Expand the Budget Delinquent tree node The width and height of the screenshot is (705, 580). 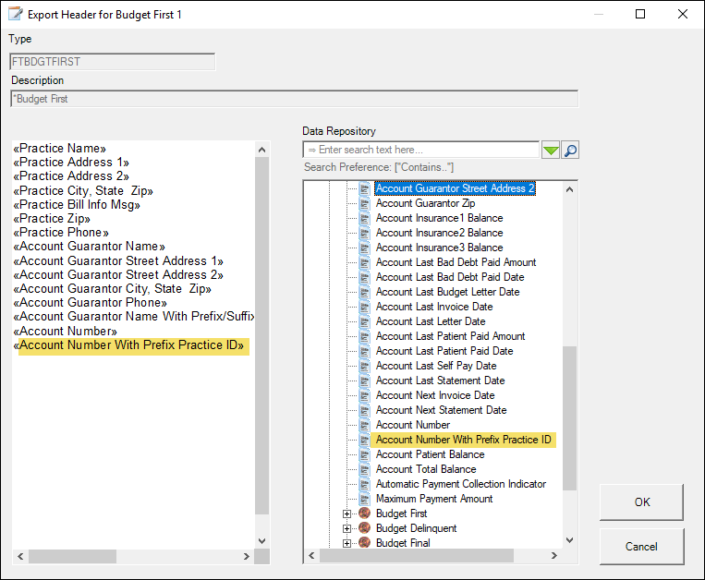[x=347, y=528]
